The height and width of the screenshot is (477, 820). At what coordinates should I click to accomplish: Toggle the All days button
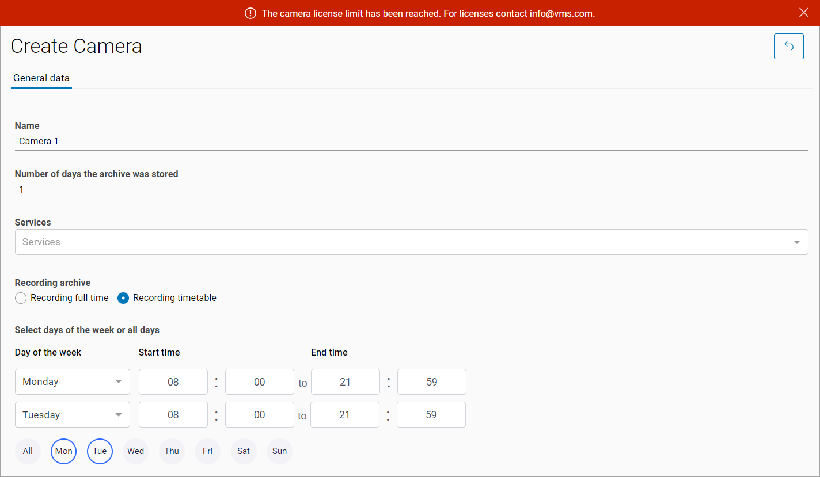pos(28,451)
